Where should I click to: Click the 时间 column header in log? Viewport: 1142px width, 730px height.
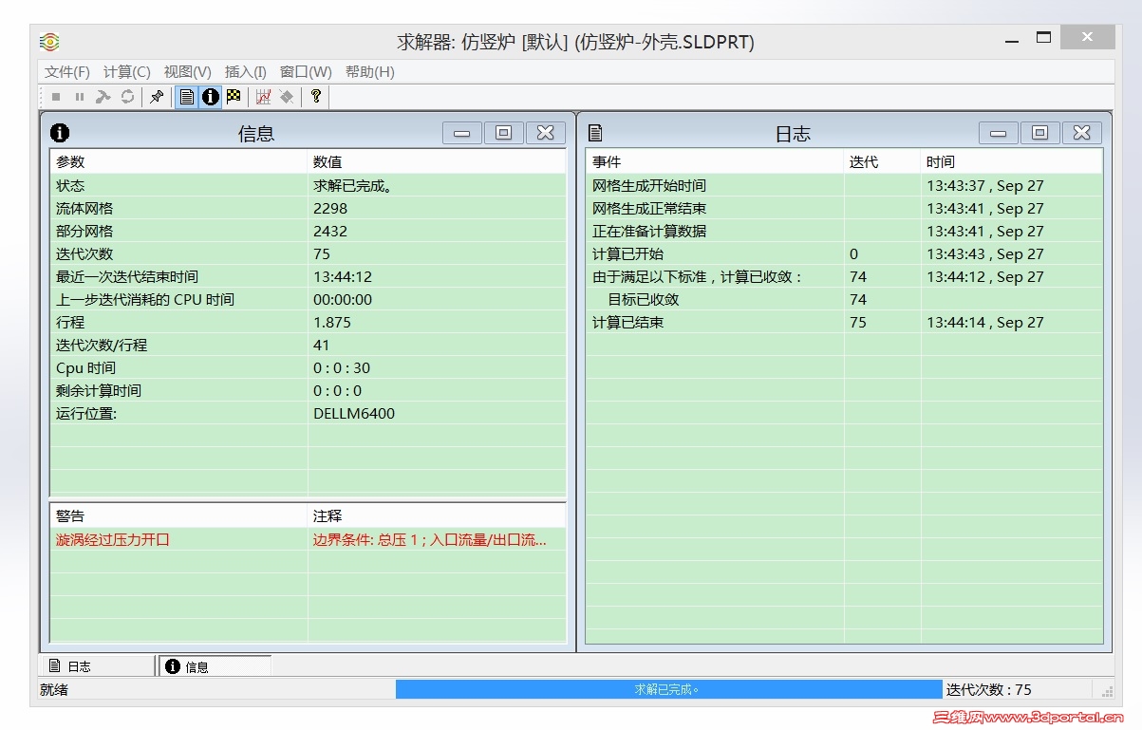[x=1012, y=162]
